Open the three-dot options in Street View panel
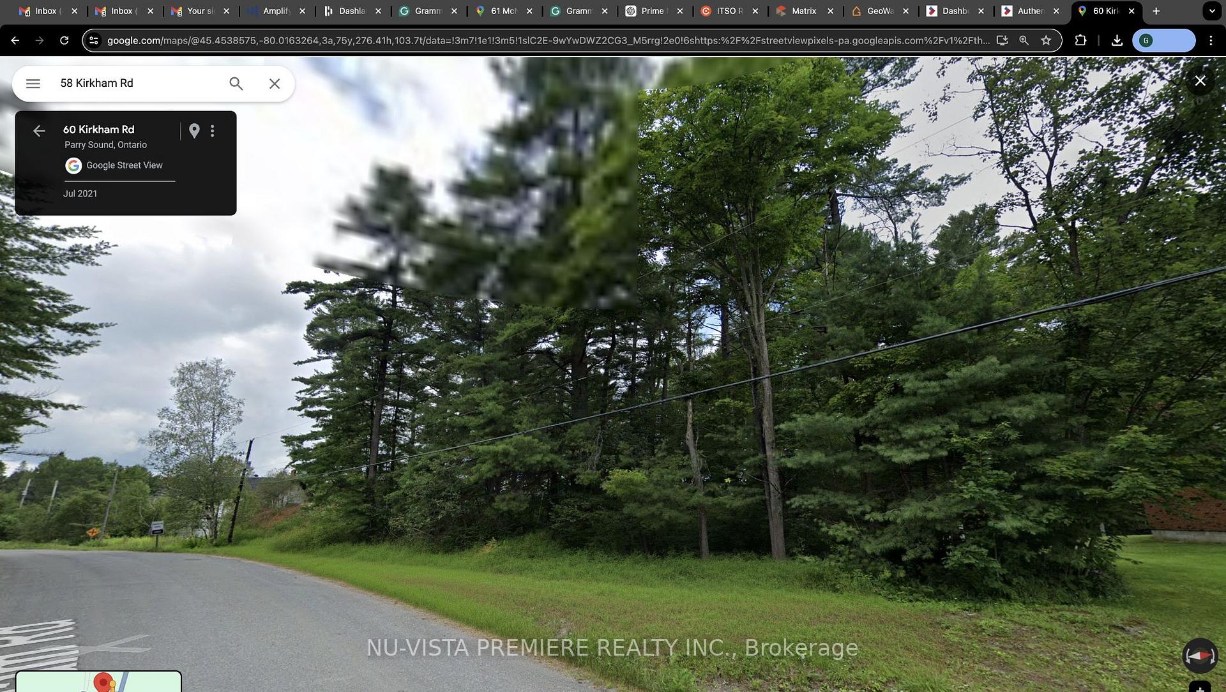The image size is (1226, 692). point(213,131)
